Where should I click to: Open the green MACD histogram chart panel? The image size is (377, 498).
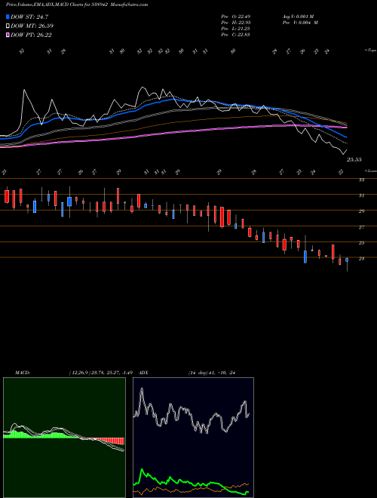pyautogui.click(x=64, y=438)
